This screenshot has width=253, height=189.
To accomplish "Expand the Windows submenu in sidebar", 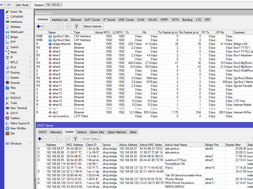I will coord(30,144).
